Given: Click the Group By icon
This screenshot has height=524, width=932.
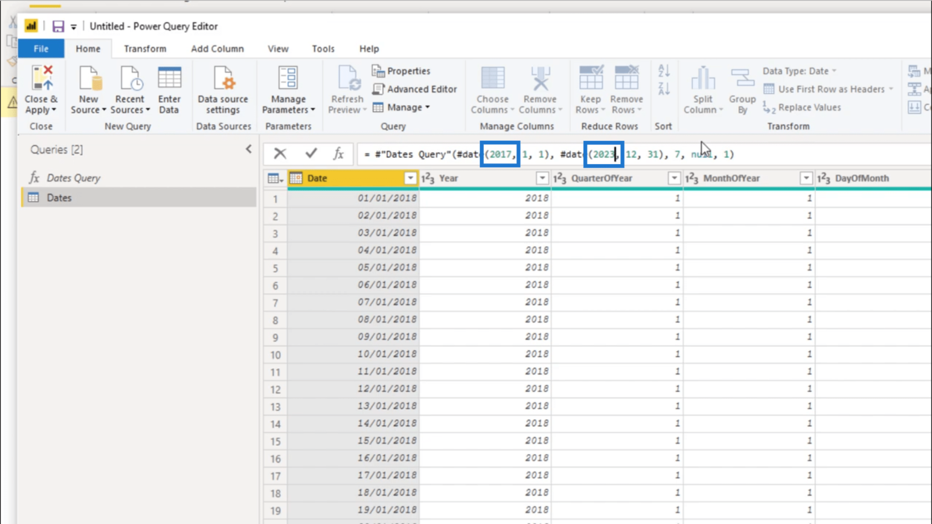Looking at the screenshot, I should (742, 78).
